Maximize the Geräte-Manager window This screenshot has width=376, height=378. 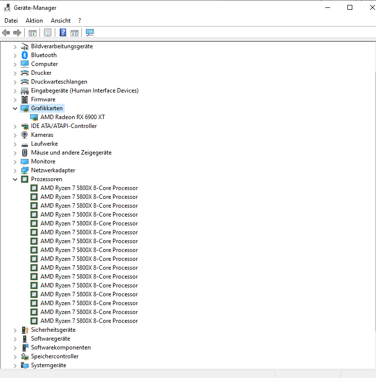[350, 7]
